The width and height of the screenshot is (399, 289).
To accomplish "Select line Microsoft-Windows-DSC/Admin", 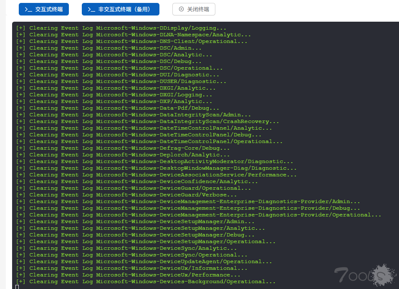I will 109,48.
